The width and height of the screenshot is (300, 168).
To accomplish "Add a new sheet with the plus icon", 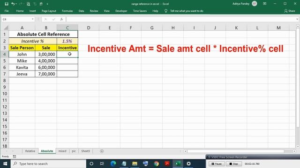I will (x=102, y=151).
